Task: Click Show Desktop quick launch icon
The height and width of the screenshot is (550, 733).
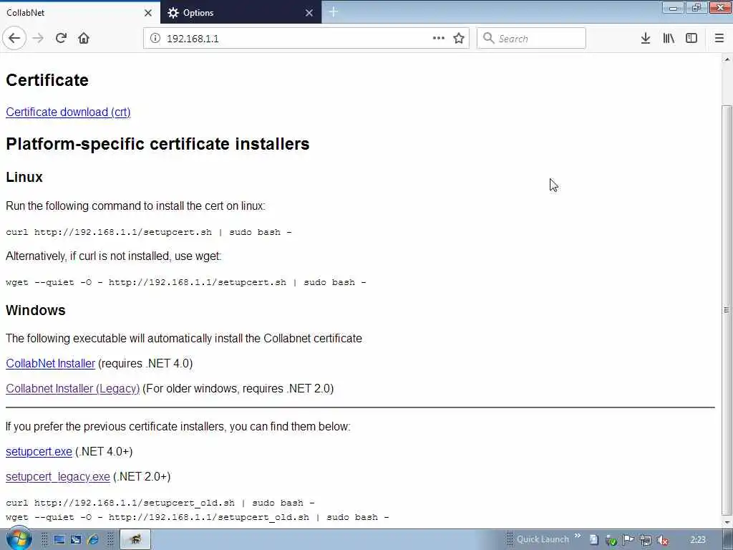Action: tap(59, 540)
